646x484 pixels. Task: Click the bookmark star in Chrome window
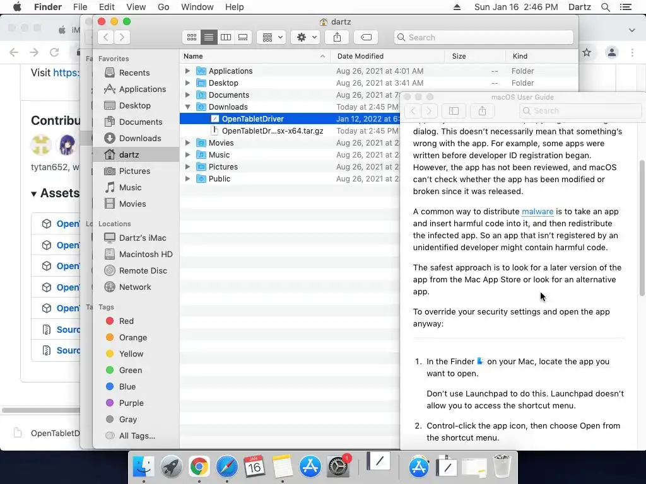[x=587, y=52]
